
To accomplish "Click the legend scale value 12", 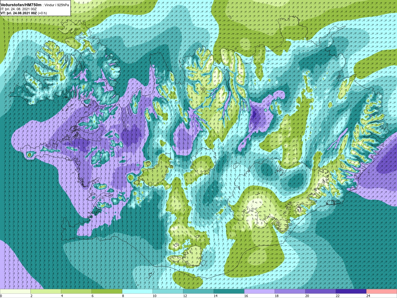I will click(x=185, y=296).
